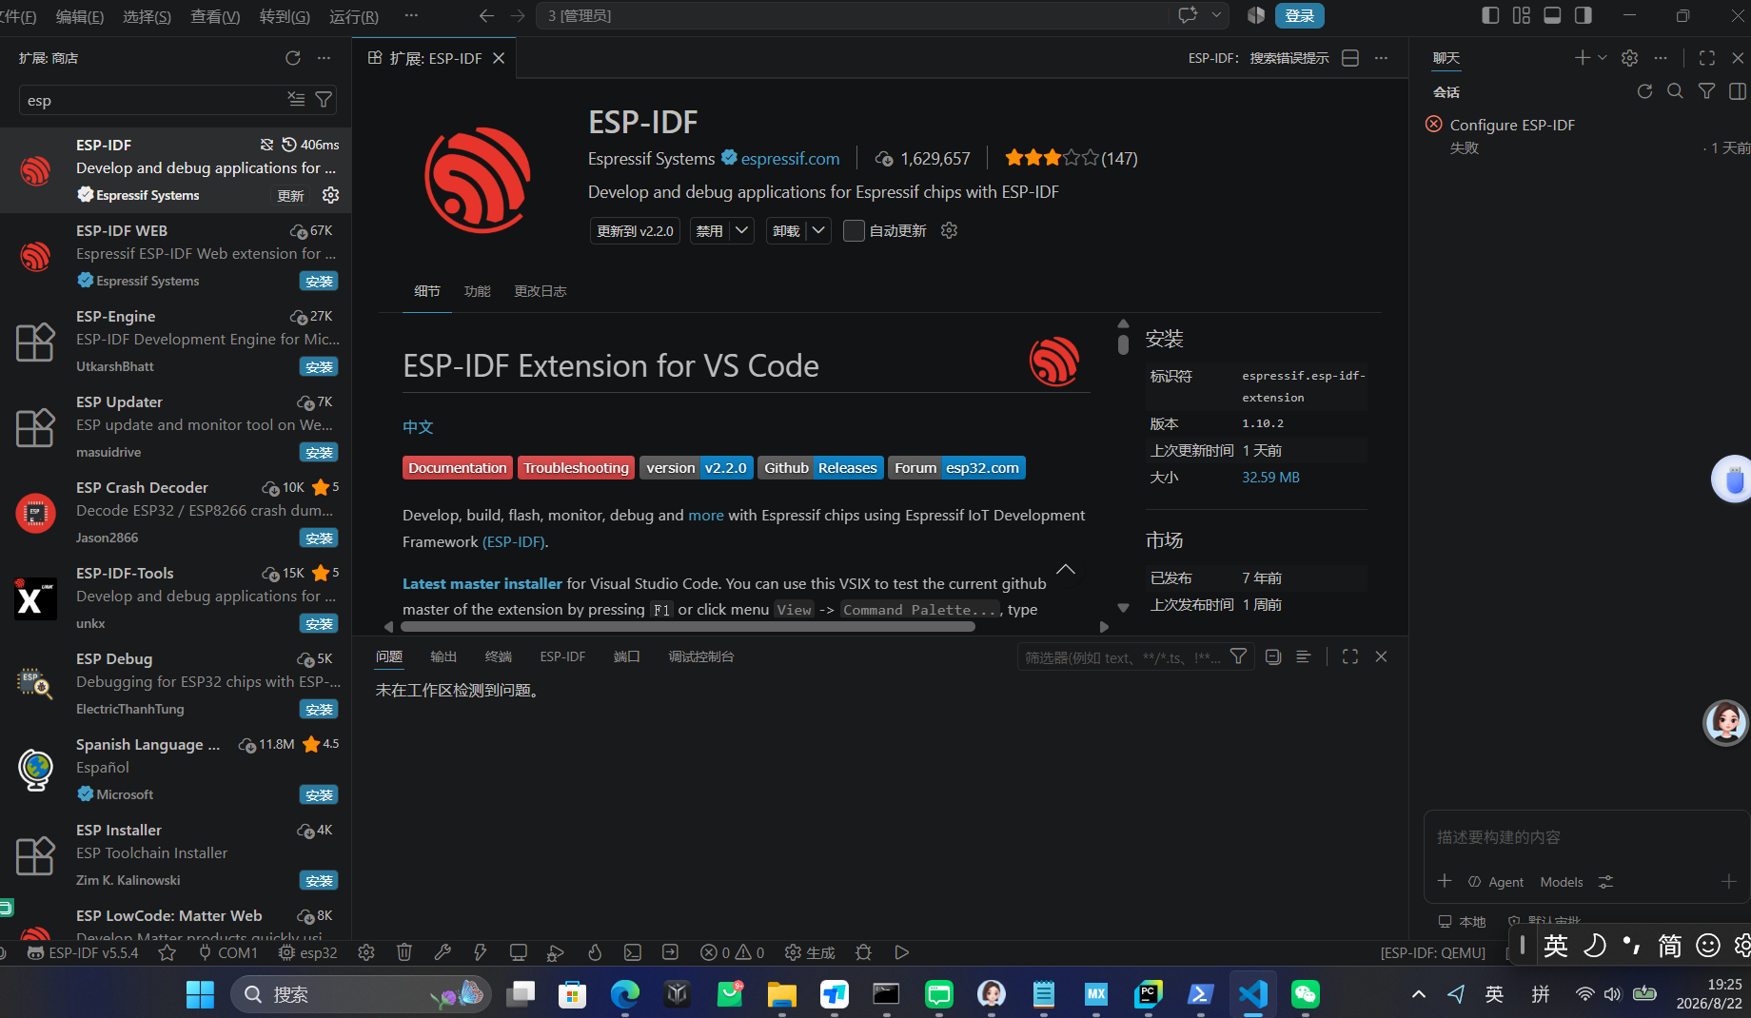The width and height of the screenshot is (1751, 1018).
Task: Open the split editor layout icon in the editor toolbar
Action: [1350, 58]
